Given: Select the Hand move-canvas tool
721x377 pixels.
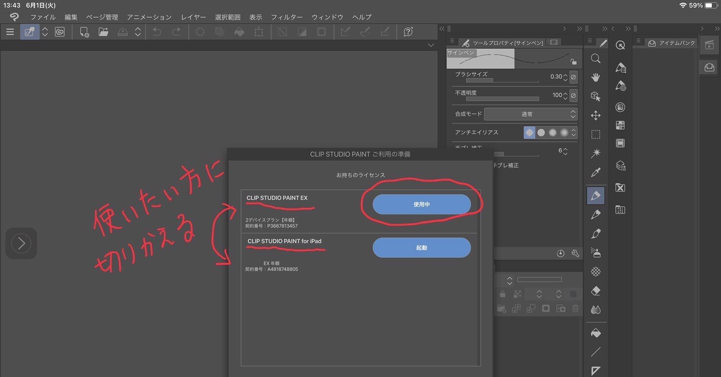Looking at the screenshot, I should [595, 78].
